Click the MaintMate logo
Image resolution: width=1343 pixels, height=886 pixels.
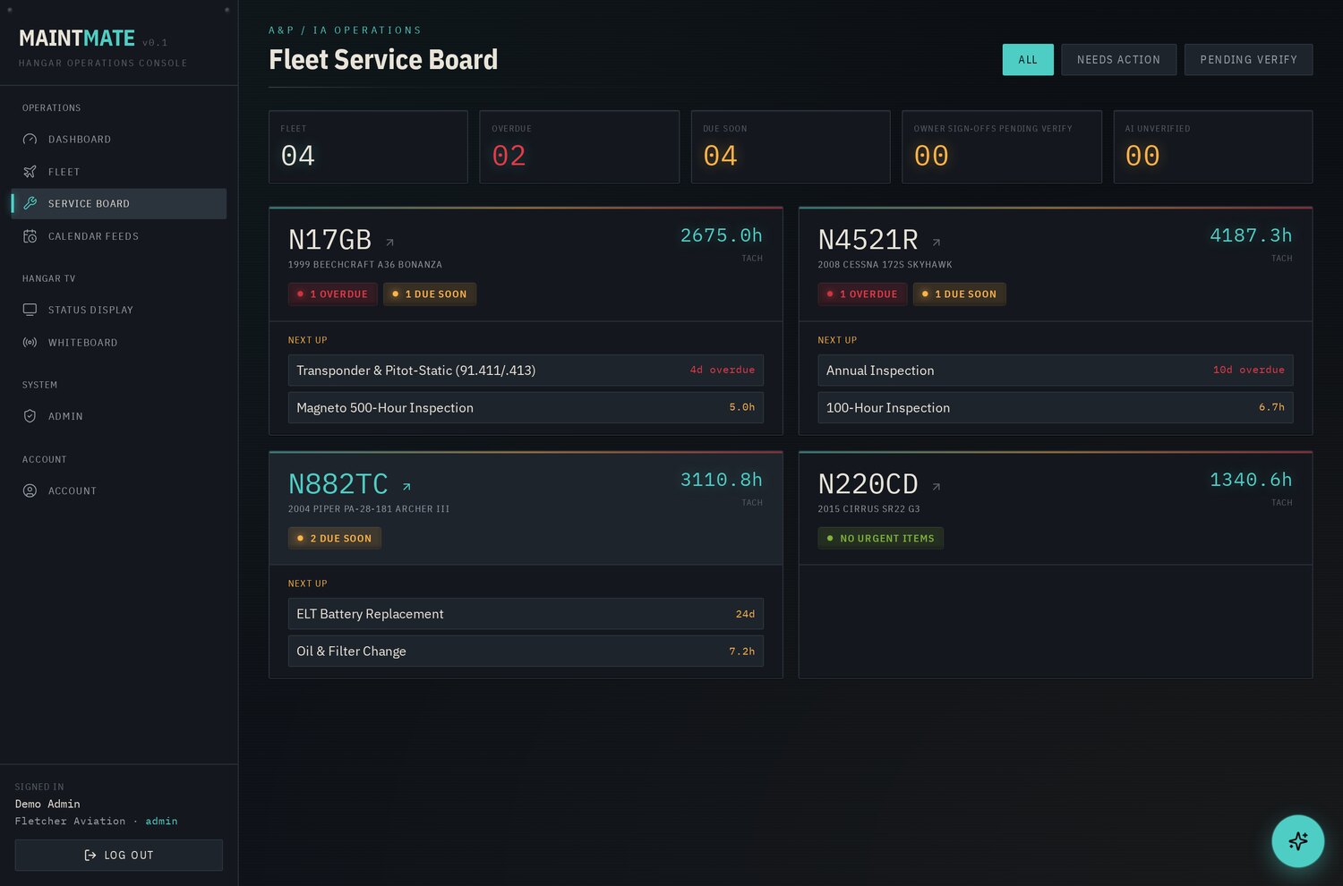(77, 38)
